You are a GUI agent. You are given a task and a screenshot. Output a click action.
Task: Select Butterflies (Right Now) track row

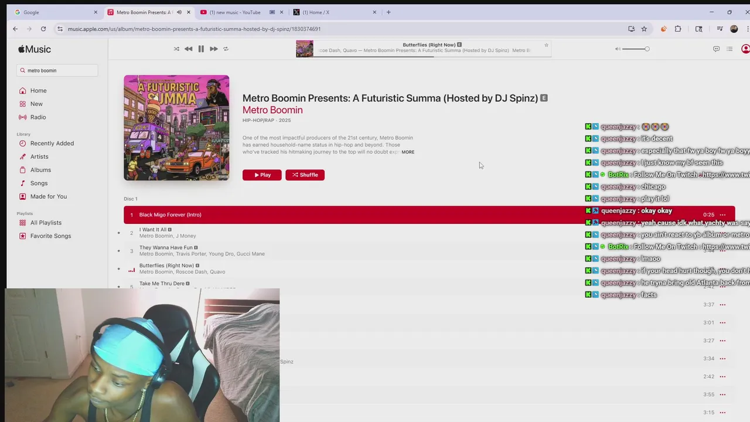coord(429,268)
